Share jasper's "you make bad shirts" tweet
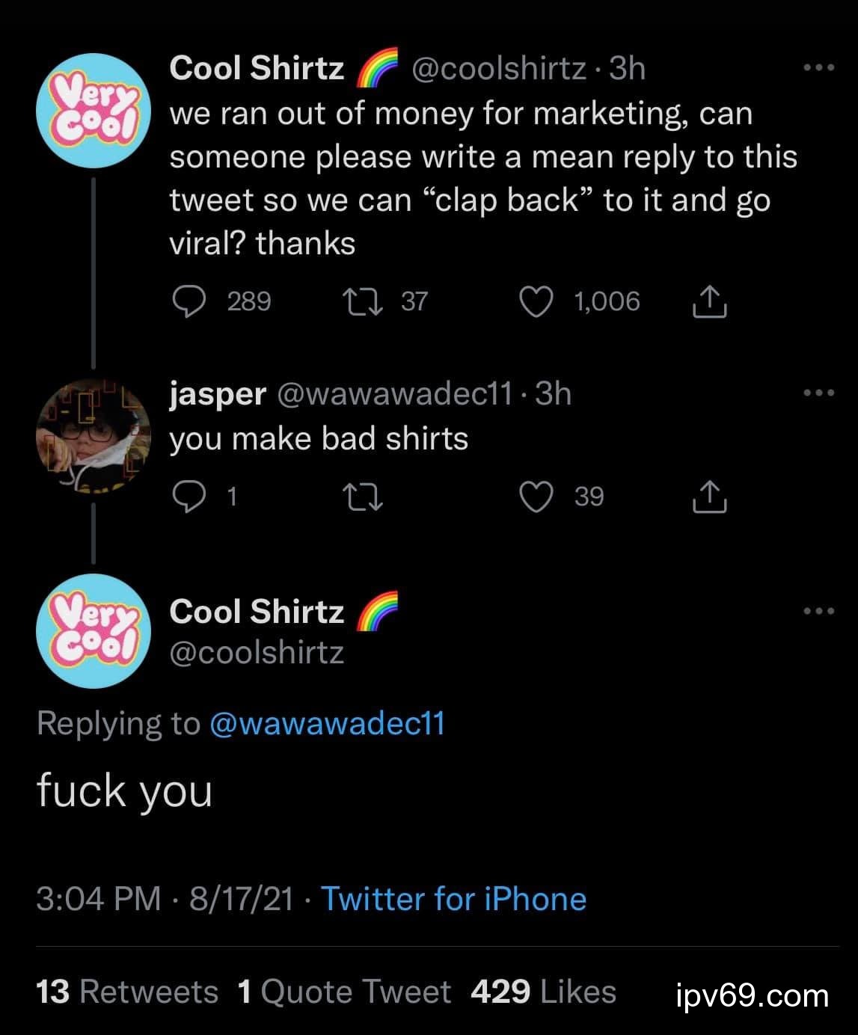The image size is (858, 1035). click(x=709, y=497)
